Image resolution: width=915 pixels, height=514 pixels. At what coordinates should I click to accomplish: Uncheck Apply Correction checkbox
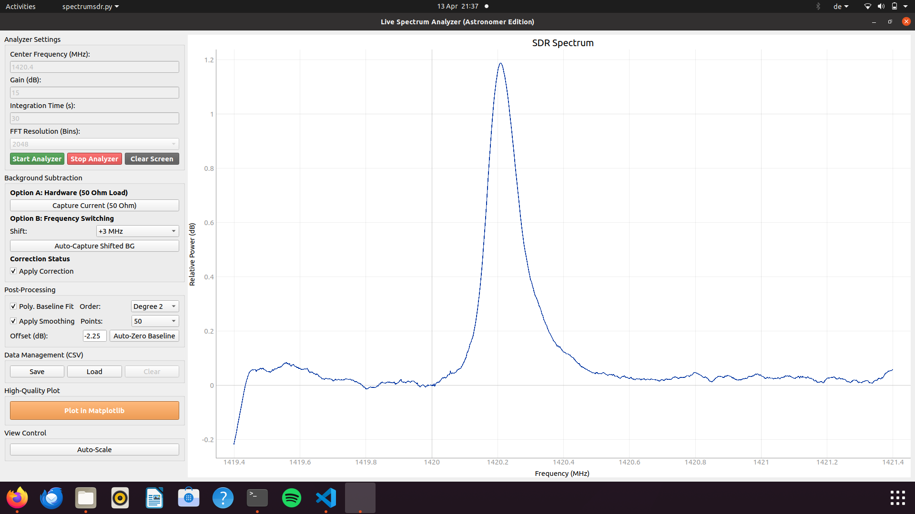(x=13, y=271)
